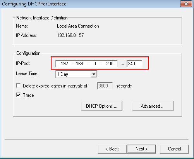Click the IP address 192.168.0.157 text
Image resolution: width=194 pixels, height=159 pixels.
pyautogui.click(x=70, y=35)
